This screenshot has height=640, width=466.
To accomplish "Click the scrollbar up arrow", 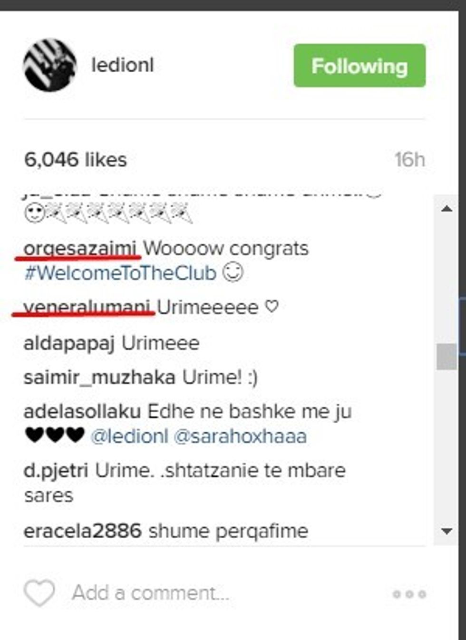I will tap(447, 208).
